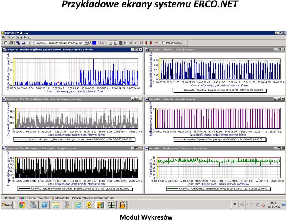
Task: Click the 15:42:20 status bar time
Action: point(10,198)
